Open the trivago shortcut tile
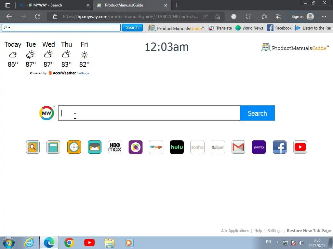Viewport: 333px width, 249px height. coord(156,147)
